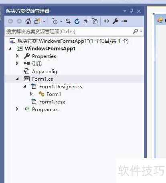Toggle auto-hide pin on Solution Explorer panel

[132, 11]
